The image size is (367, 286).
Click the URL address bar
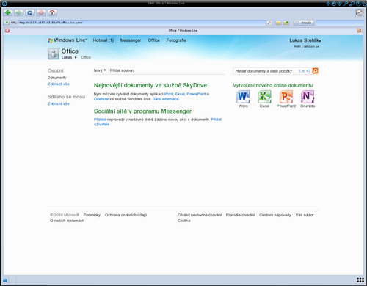pos(142,23)
